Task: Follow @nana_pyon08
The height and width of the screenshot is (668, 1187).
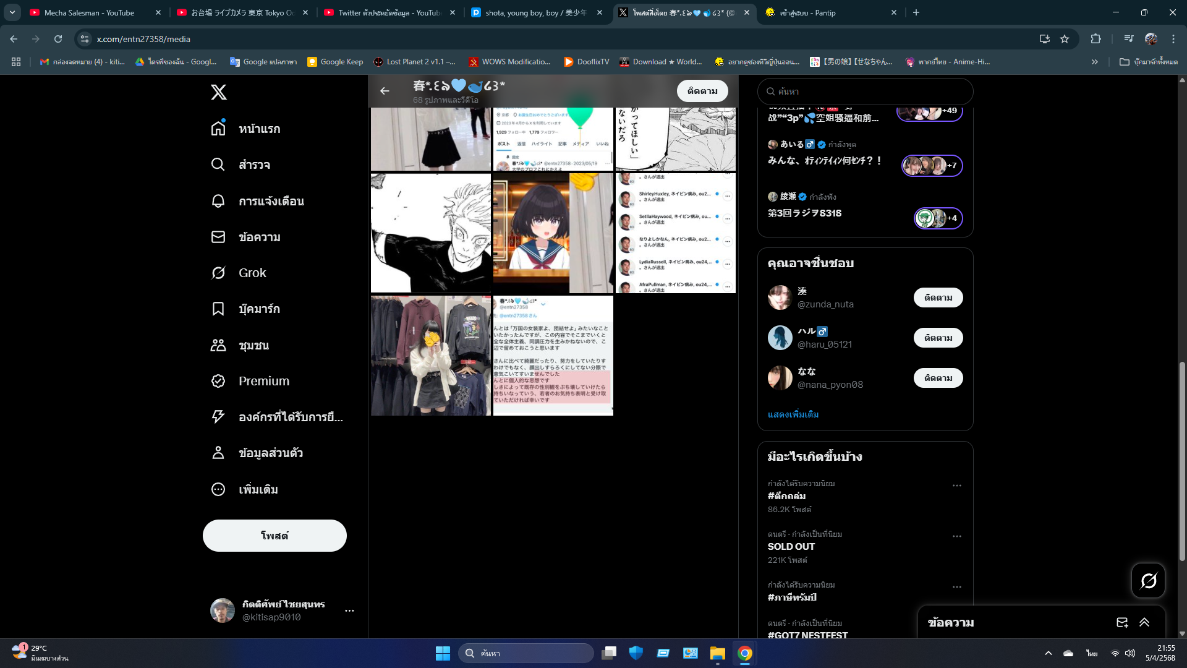Action: tap(938, 378)
